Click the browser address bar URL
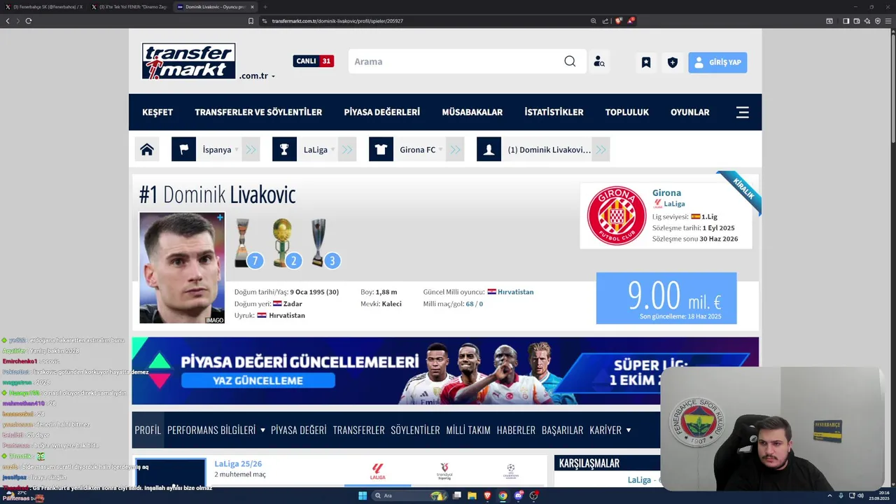Image resolution: width=896 pixels, height=504 pixels. pos(337,21)
